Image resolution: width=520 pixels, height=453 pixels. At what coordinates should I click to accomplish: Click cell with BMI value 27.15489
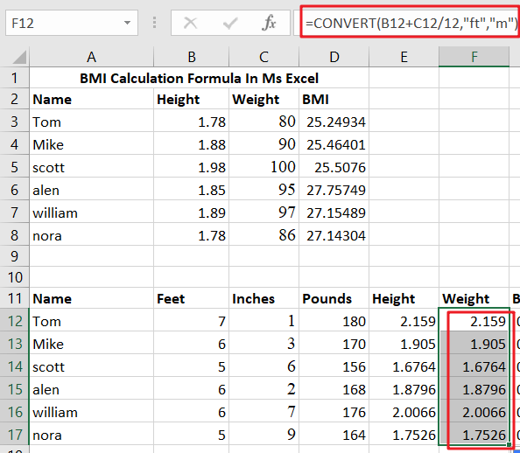click(334, 213)
